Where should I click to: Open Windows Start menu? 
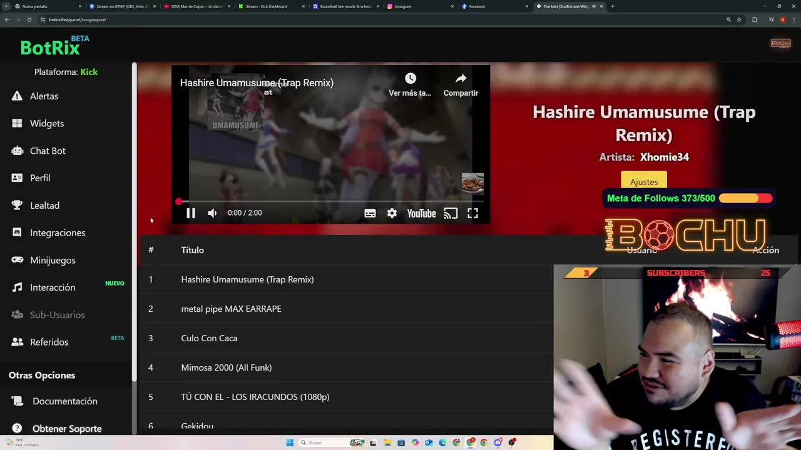pyautogui.click(x=290, y=442)
